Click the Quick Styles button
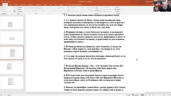This screenshot has width=171, height=96. [101, 9]
